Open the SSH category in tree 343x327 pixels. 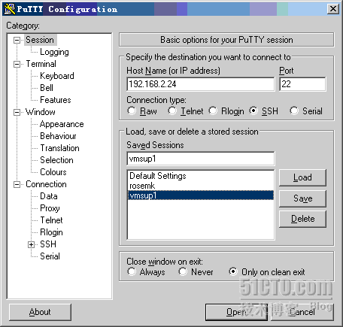48,244
